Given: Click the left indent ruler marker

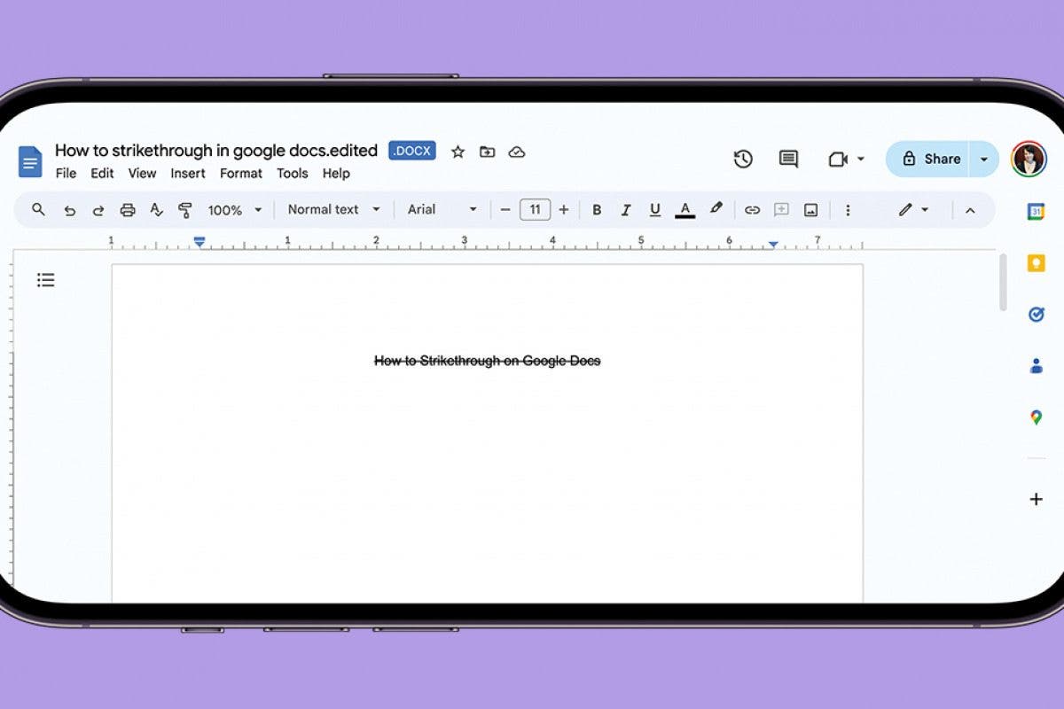Looking at the screenshot, I should pyautogui.click(x=199, y=242).
